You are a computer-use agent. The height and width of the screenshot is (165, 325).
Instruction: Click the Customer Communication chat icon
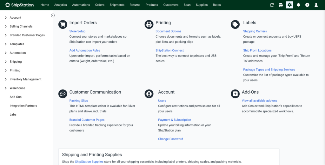click(63, 94)
